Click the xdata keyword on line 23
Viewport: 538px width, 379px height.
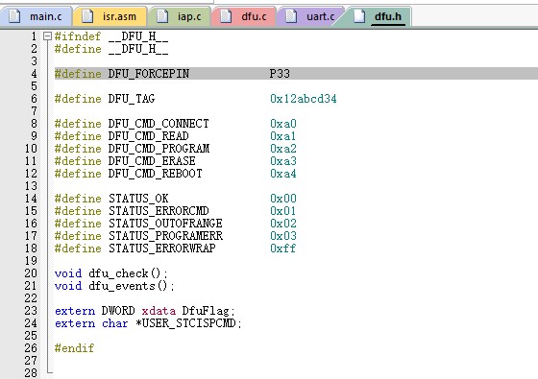159,311
